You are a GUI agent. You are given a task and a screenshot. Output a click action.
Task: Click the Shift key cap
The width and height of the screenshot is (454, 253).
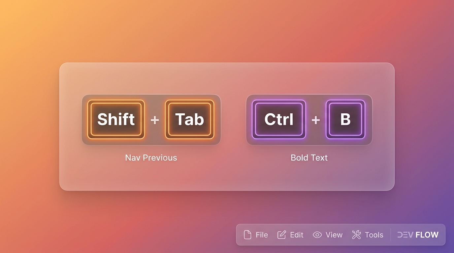tap(116, 120)
